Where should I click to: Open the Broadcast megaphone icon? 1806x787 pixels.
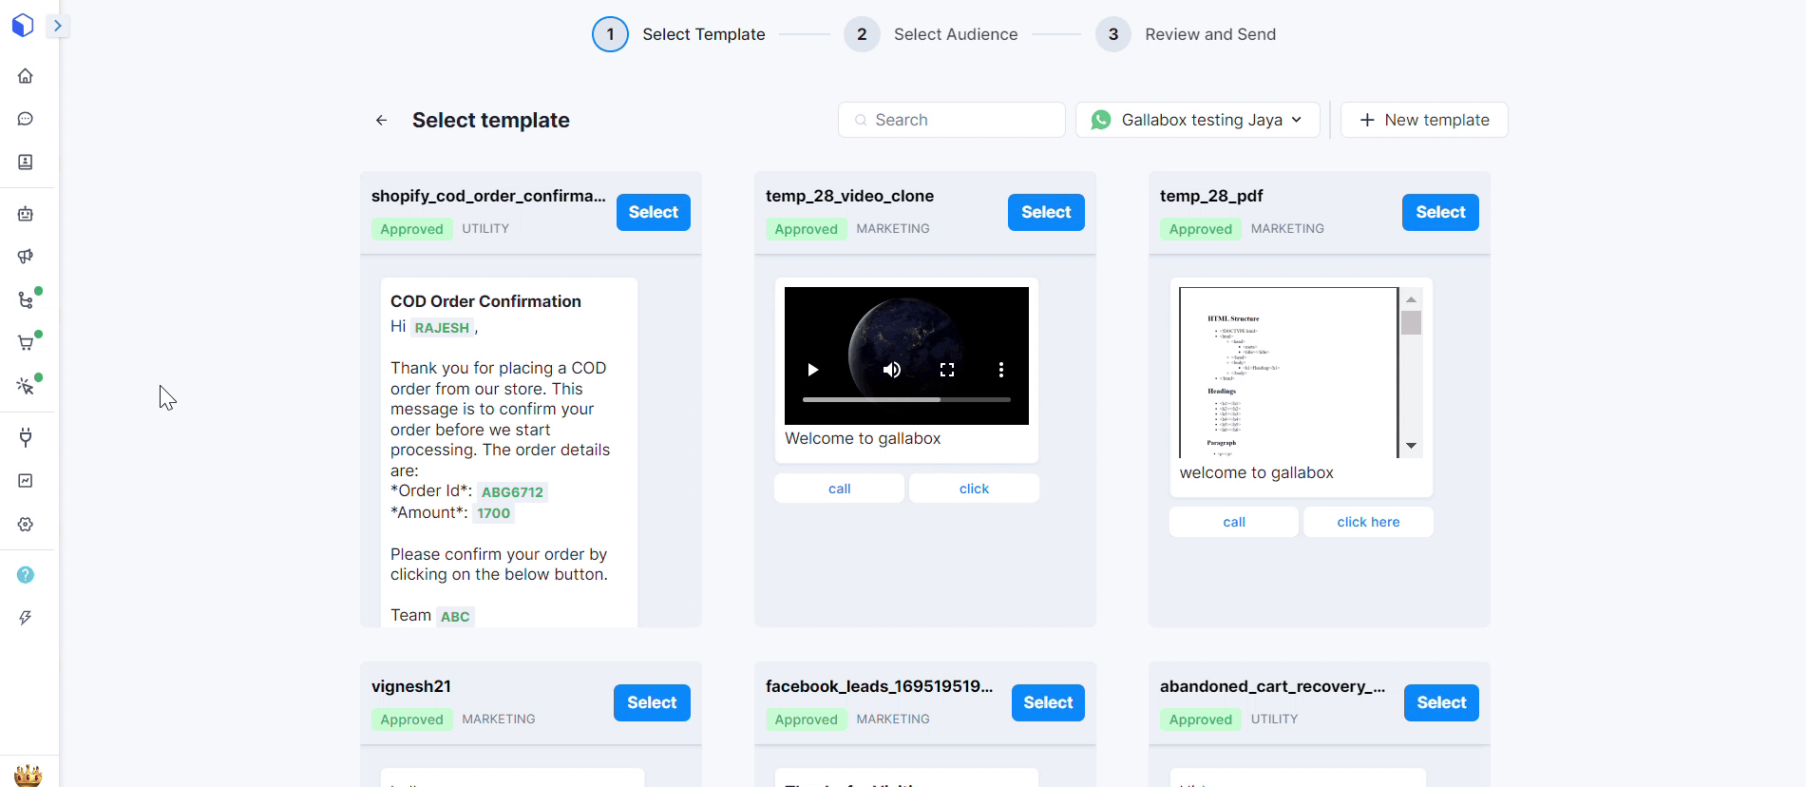[x=26, y=257]
